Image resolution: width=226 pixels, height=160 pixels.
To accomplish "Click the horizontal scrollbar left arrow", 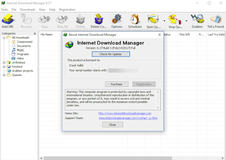I will click(x=41, y=158).
